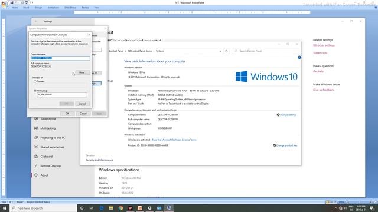This screenshot has width=378, height=212.
Task: Read the Microsoft Software License Terms link
Action: click(174, 140)
